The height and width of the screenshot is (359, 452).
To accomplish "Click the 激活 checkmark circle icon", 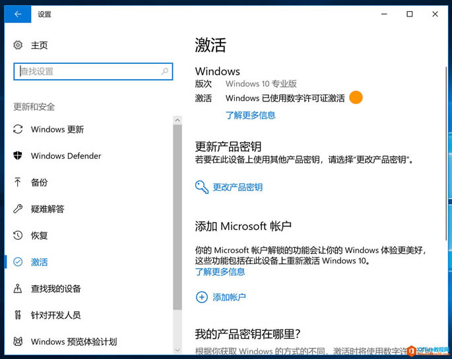I will click(18, 262).
